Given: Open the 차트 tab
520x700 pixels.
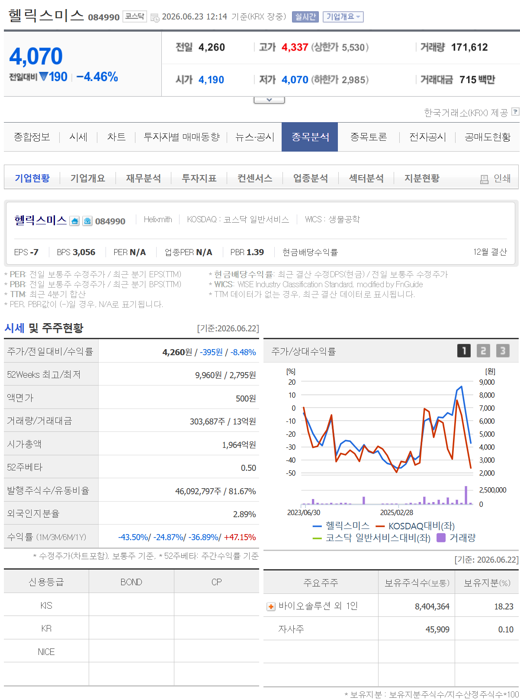Looking at the screenshot, I should 116,137.
